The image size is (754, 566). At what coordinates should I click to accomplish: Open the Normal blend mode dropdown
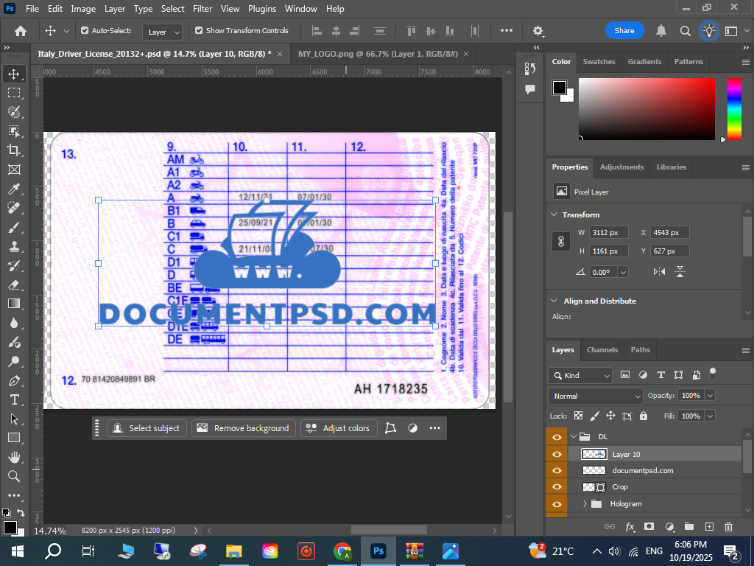[596, 396]
